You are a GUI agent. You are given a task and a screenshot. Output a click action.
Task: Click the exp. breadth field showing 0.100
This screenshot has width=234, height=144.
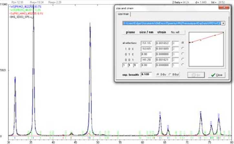pos(147,74)
